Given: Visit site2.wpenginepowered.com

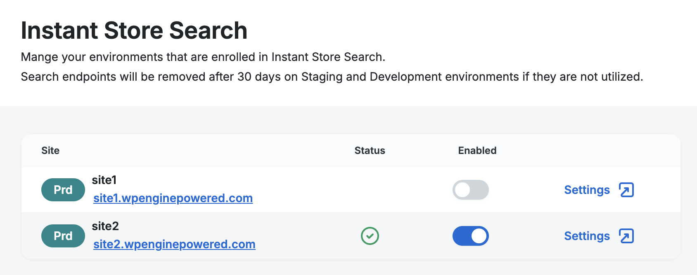Looking at the screenshot, I should tap(174, 244).
